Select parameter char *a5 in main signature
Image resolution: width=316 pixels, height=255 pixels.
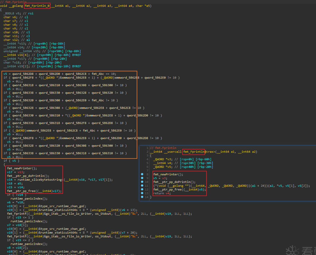click(x=143, y=6)
